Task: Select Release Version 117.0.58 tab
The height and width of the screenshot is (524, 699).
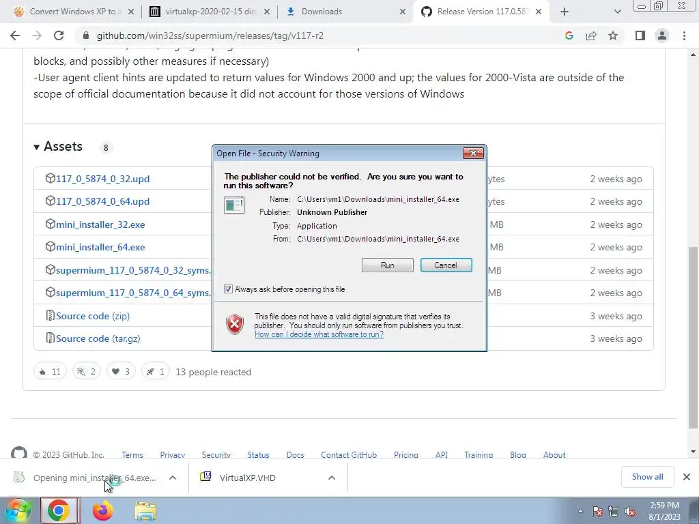Action: click(x=481, y=12)
